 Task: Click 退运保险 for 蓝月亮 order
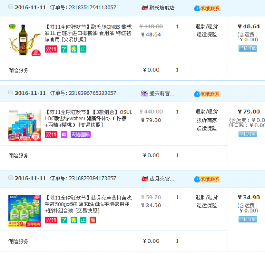[207, 206]
